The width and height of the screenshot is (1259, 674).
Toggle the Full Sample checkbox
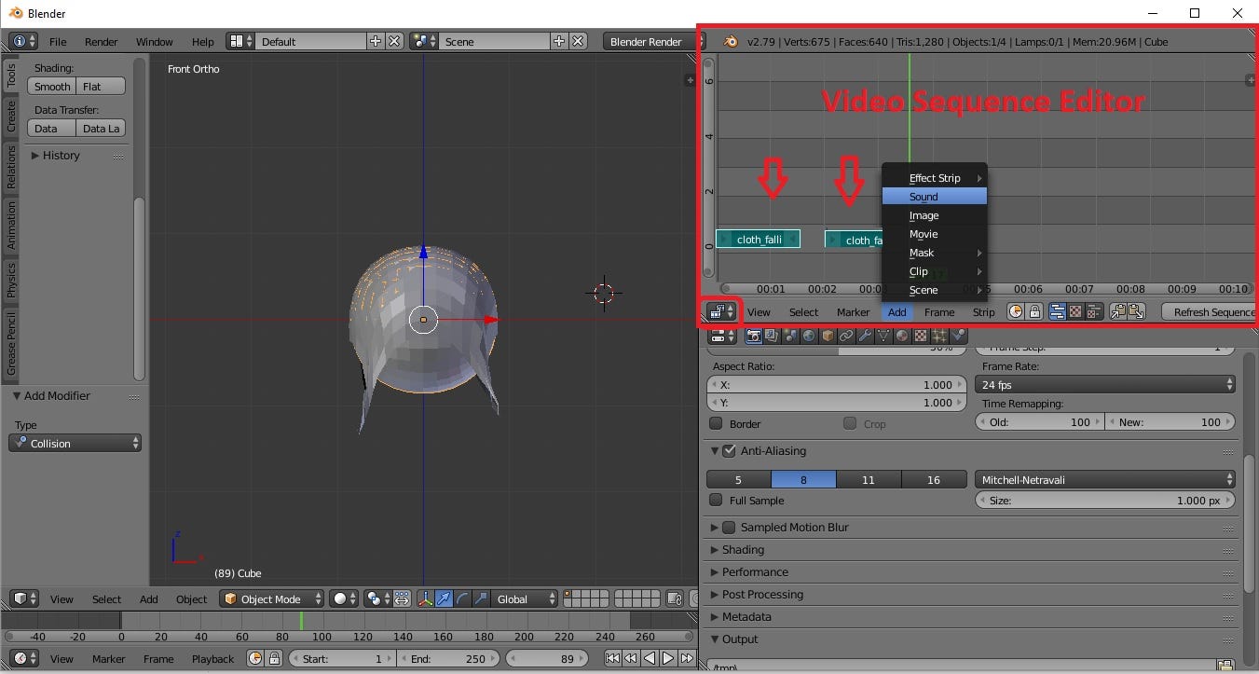[716, 501]
